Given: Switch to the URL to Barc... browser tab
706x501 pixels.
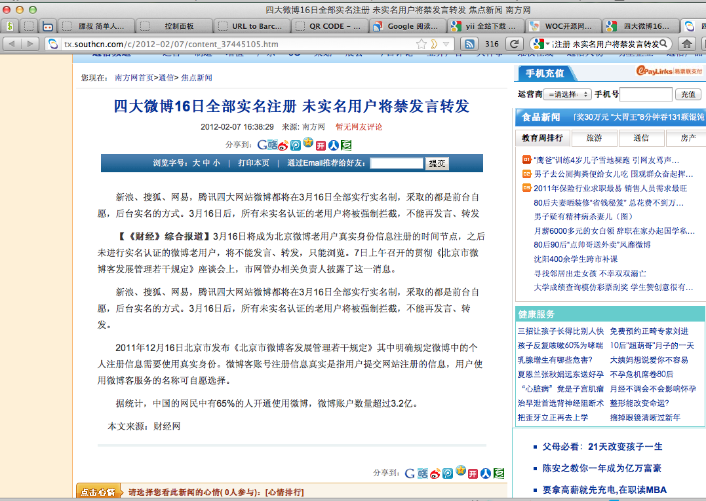Looking at the screenshot, I should pyautogui.click(x=252, y=26).
